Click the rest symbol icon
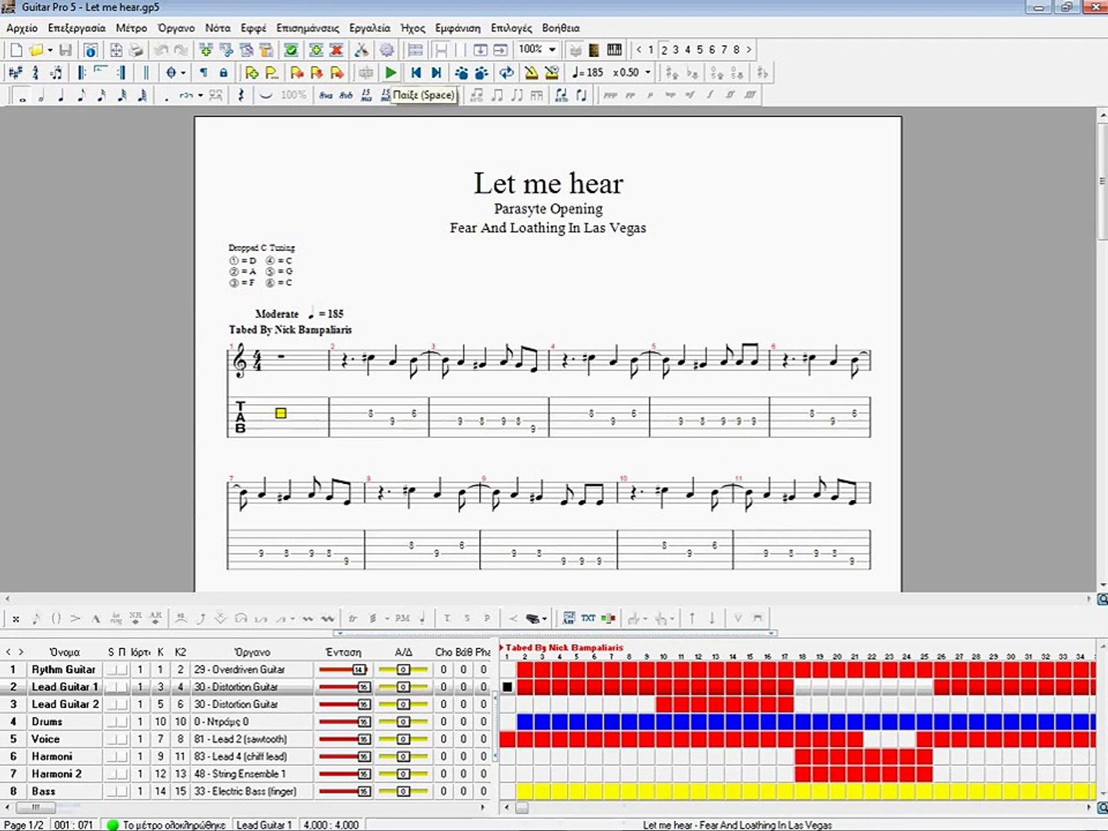 241,95
